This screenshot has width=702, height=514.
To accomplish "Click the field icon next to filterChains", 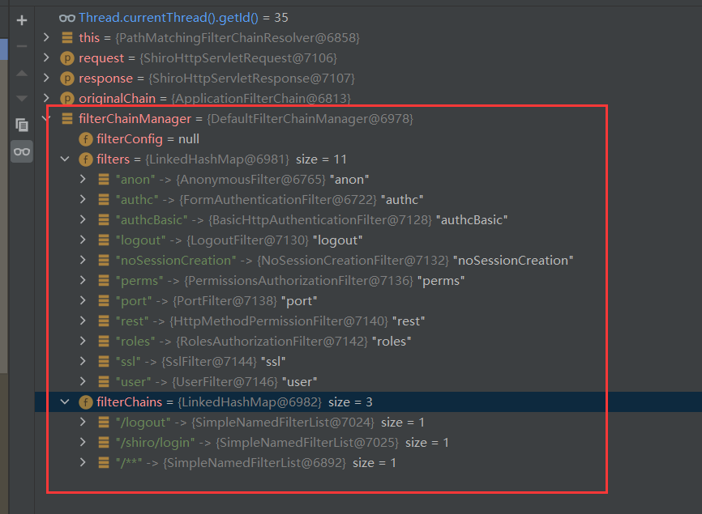I will click(85, 402).
